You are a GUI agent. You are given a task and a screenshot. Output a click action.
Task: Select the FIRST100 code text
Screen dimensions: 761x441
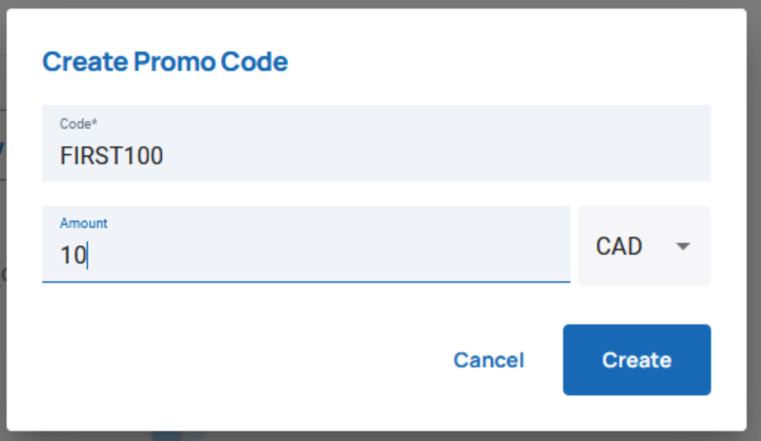(x=111, y=156)
